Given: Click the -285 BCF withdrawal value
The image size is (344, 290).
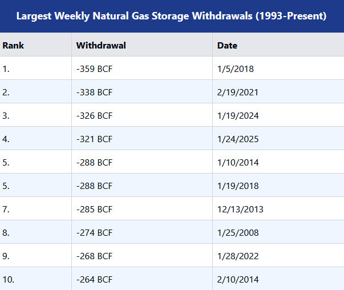Looking at the screenshot, I should tap(94, 210).
